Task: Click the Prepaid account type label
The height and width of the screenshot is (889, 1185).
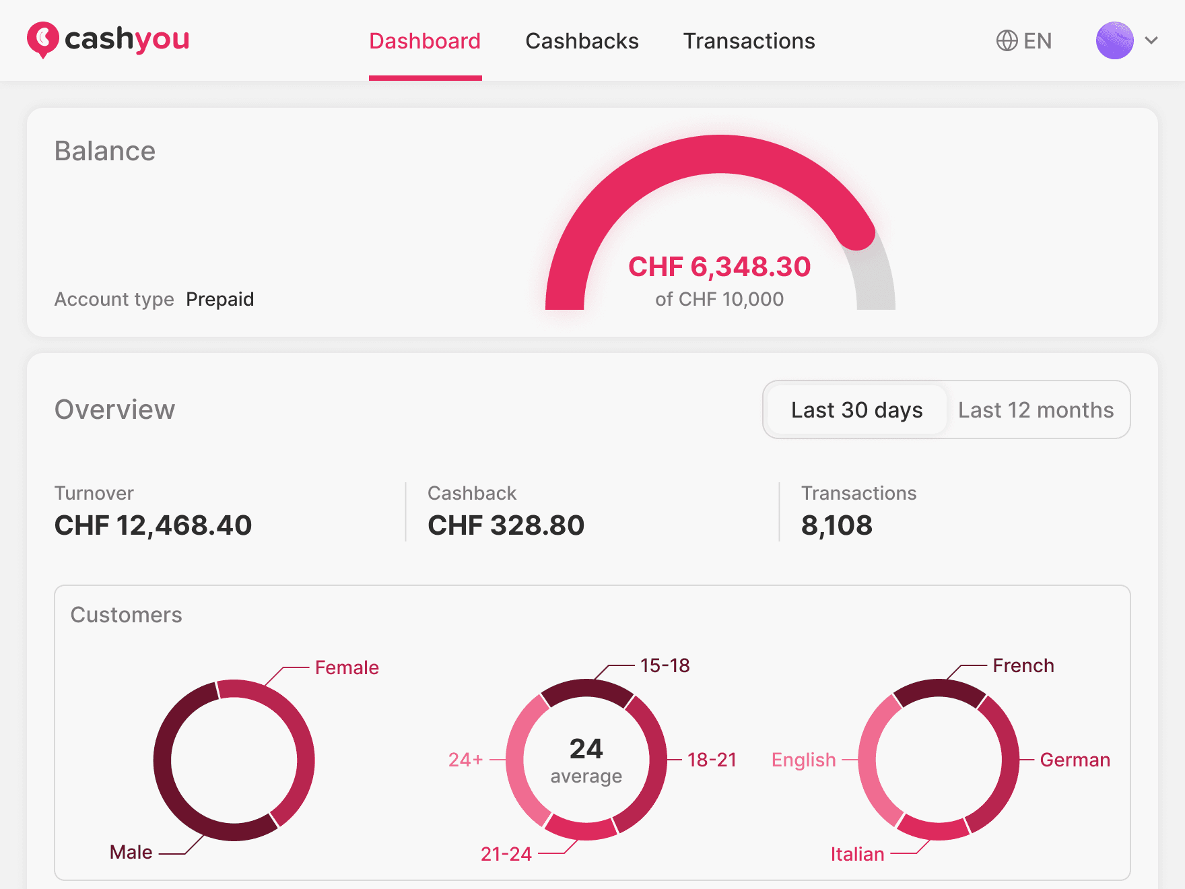Action: click(x=220, y=299)
